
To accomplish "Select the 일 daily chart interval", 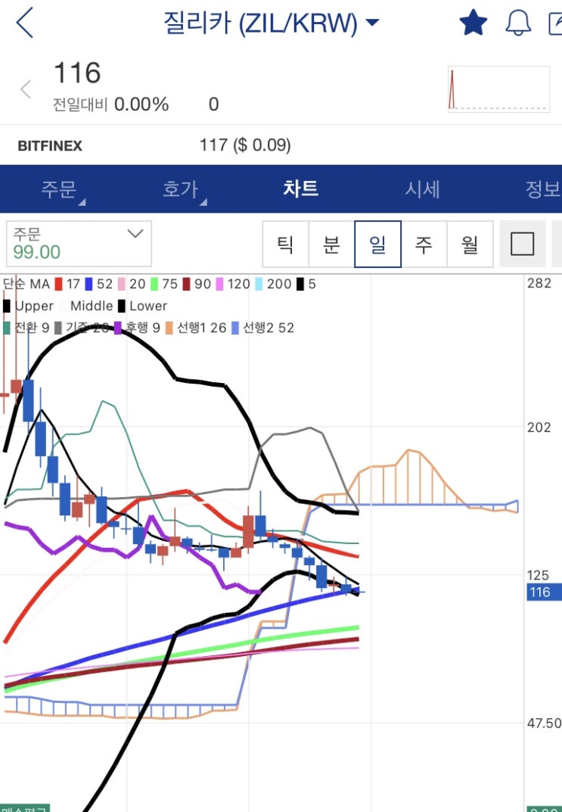I will point(377,244).
